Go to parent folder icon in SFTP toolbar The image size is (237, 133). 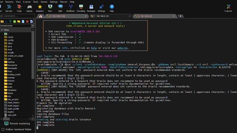point(2,21)
